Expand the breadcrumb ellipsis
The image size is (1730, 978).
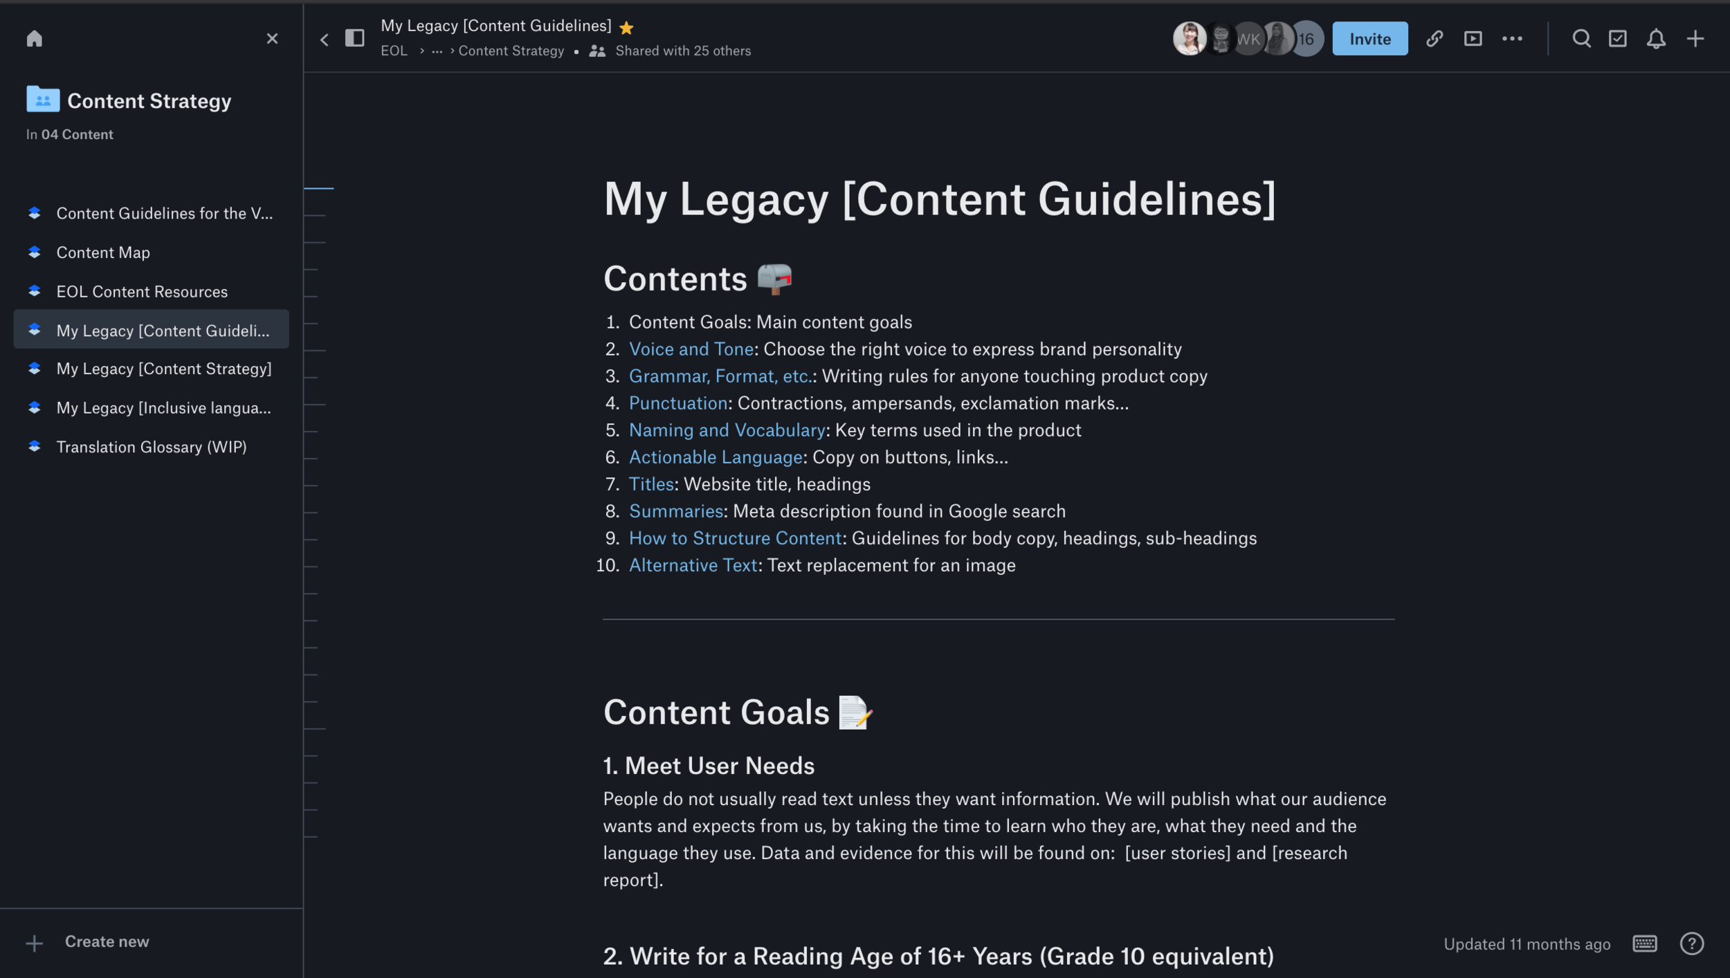coord(437,51)
